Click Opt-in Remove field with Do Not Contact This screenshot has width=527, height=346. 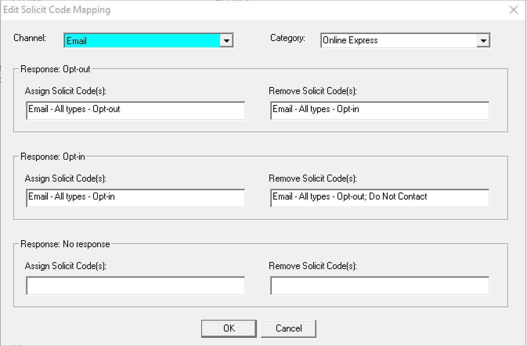click(x=380, y=198)
